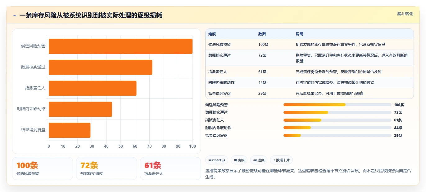Click the header title 一条库存风险…逐级损耗

click(x=91, y=15)
